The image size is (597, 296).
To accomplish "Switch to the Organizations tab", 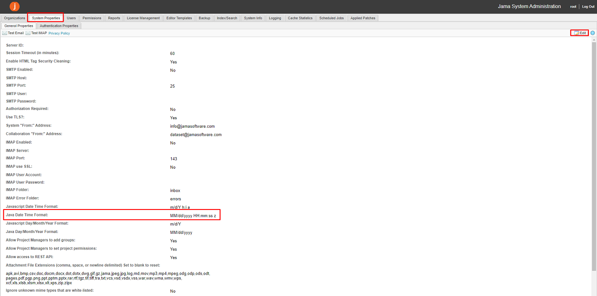I will [14, 18].
